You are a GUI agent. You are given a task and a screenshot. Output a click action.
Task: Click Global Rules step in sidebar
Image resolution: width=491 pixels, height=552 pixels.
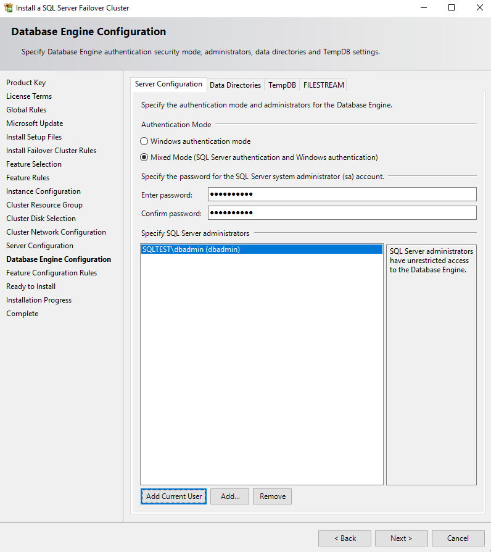click(26, 110)
